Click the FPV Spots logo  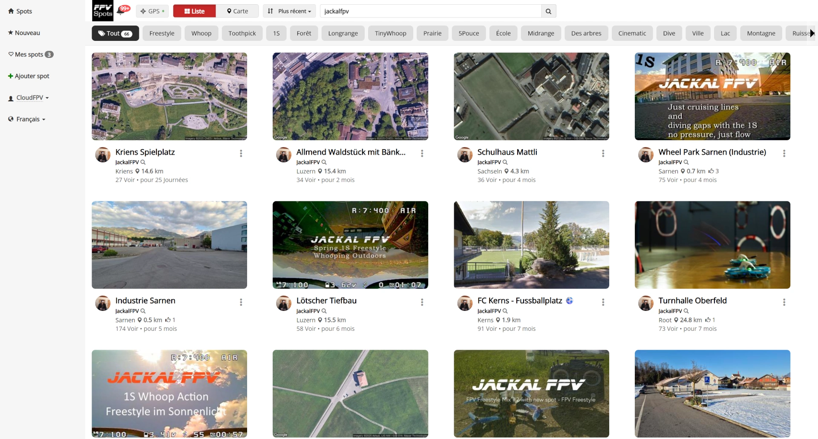(103, 11)
